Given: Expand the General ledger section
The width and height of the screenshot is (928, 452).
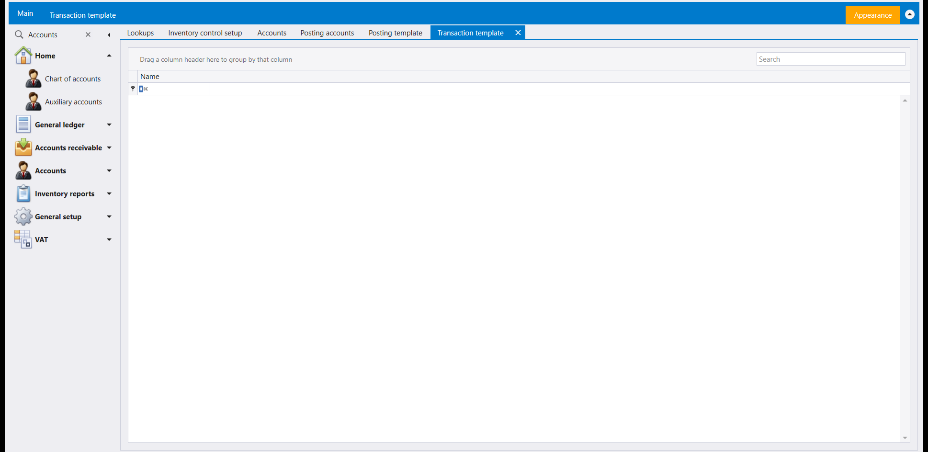Looking at the screenshot, I should pos(109,124).
